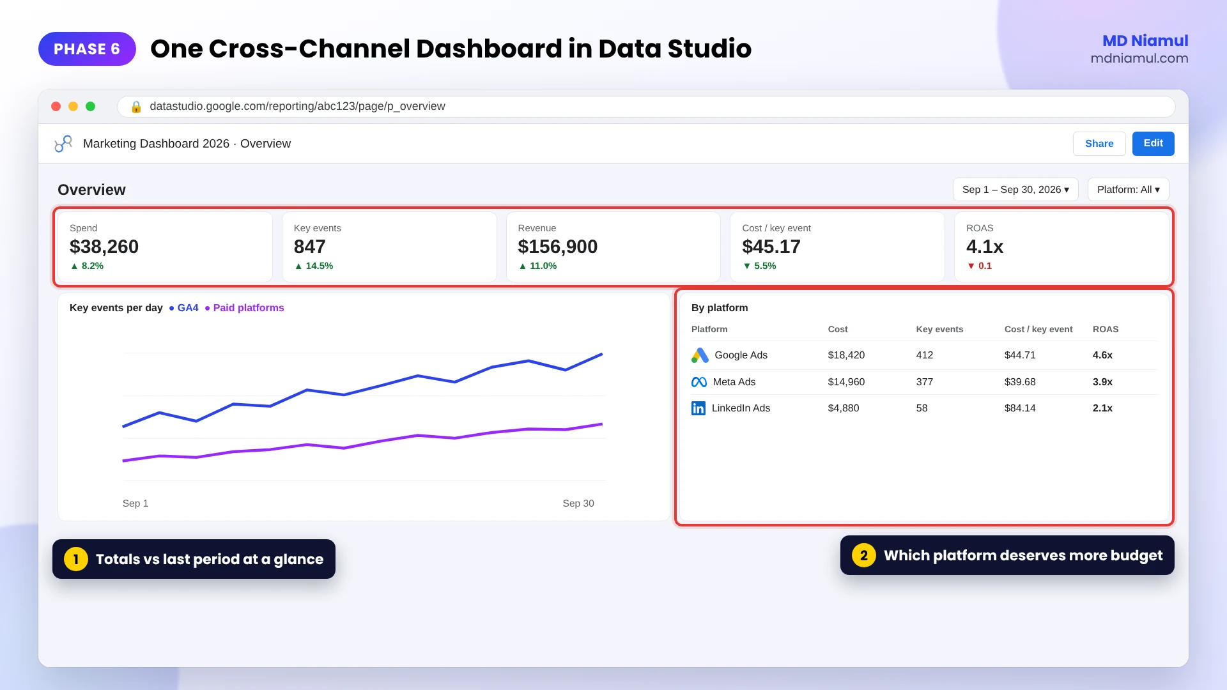Screen dimensions: 1227x690
Task: Click the Meta Ads row label
Action: coord(734,382)
